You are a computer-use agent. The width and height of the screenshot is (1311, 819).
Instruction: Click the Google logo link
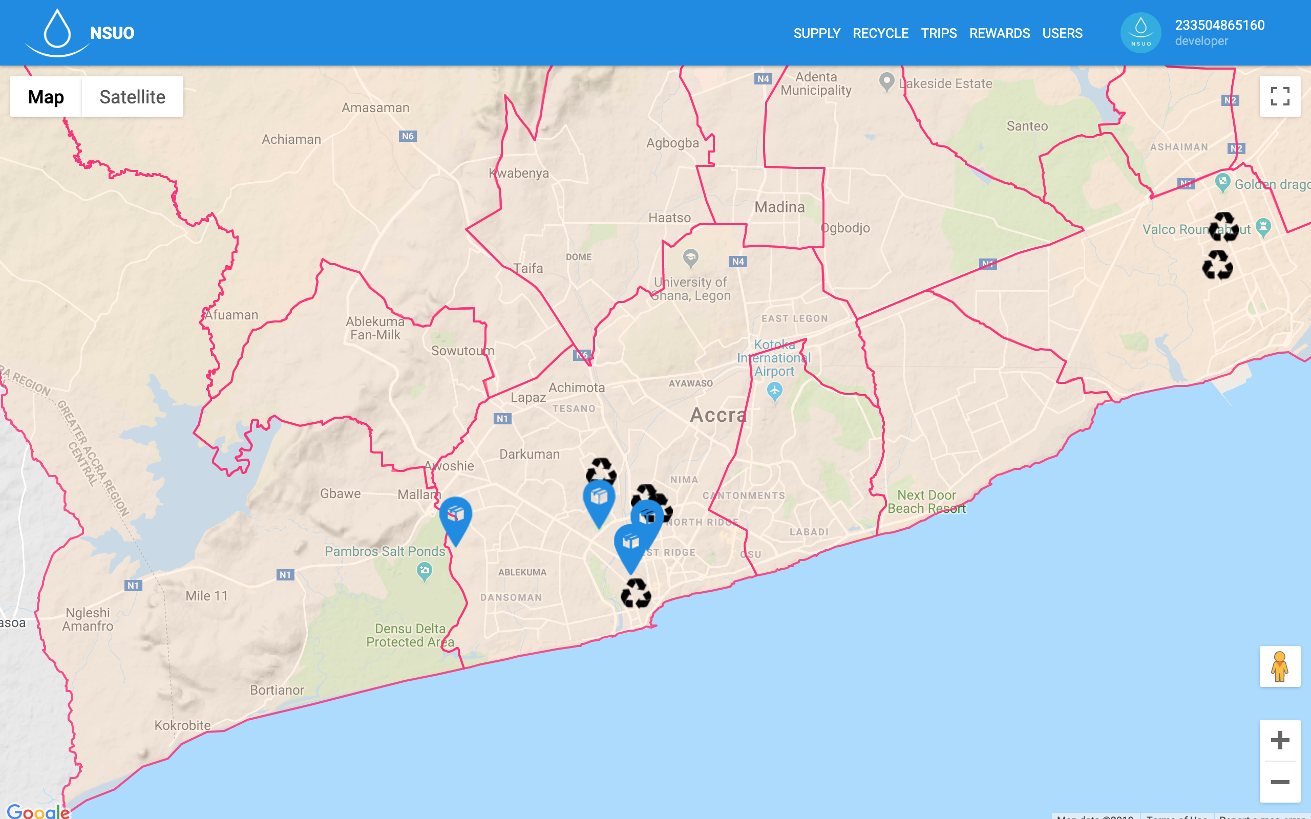tap(38, 811)
